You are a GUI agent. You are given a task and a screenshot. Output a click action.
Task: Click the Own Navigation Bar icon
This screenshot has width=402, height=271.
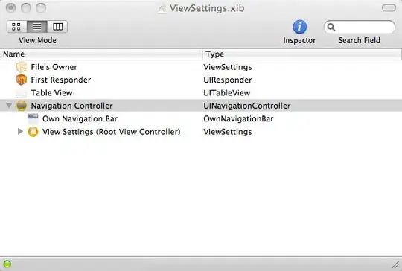[33, 118]
